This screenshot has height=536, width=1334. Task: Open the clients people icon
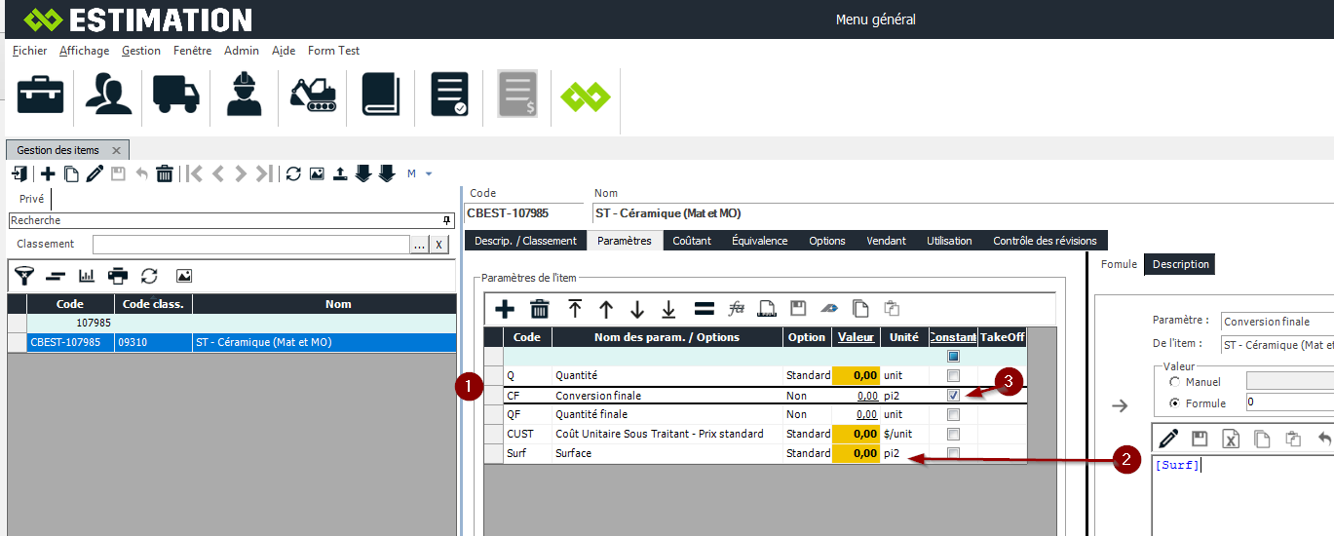tap(108, 96)
